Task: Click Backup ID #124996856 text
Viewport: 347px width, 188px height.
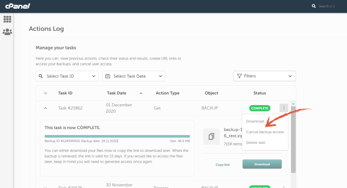Action: [x=62, y=141]
